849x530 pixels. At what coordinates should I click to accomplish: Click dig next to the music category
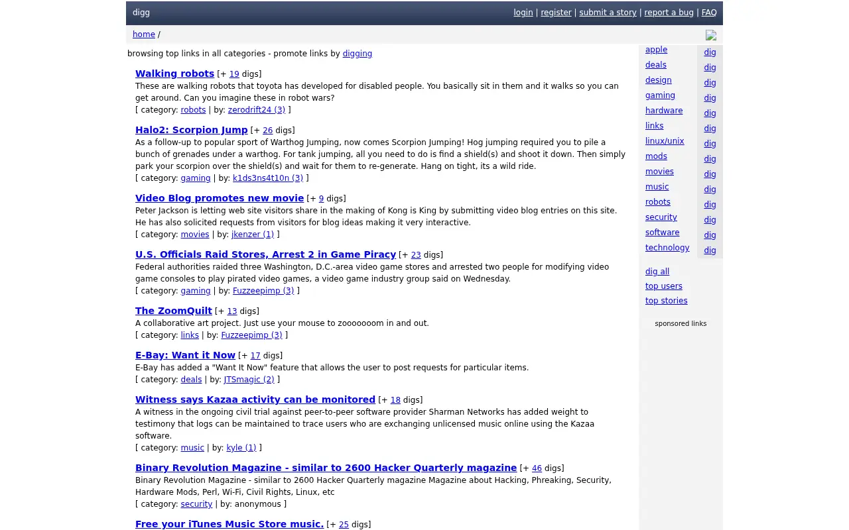710,189
